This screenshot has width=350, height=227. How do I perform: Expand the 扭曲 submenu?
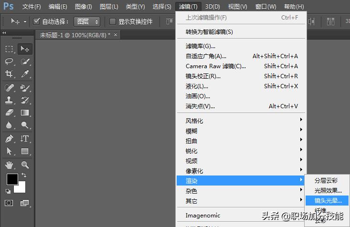242,141
